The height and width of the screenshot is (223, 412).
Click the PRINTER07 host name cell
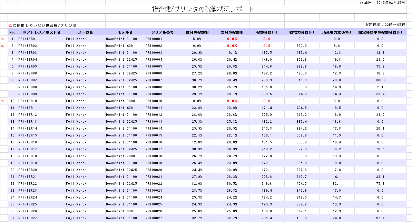pyautogui.click(x=28, y=80)
